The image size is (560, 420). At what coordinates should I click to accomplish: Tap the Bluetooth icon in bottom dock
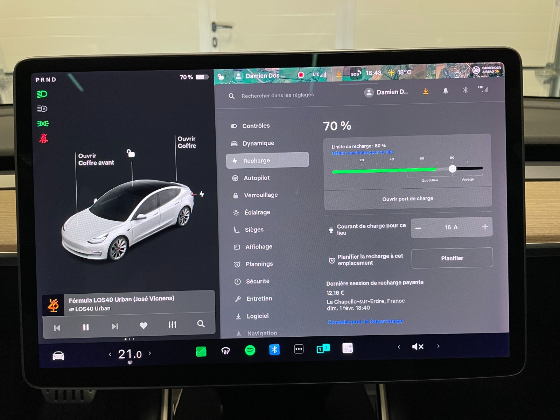coord(274,349)
